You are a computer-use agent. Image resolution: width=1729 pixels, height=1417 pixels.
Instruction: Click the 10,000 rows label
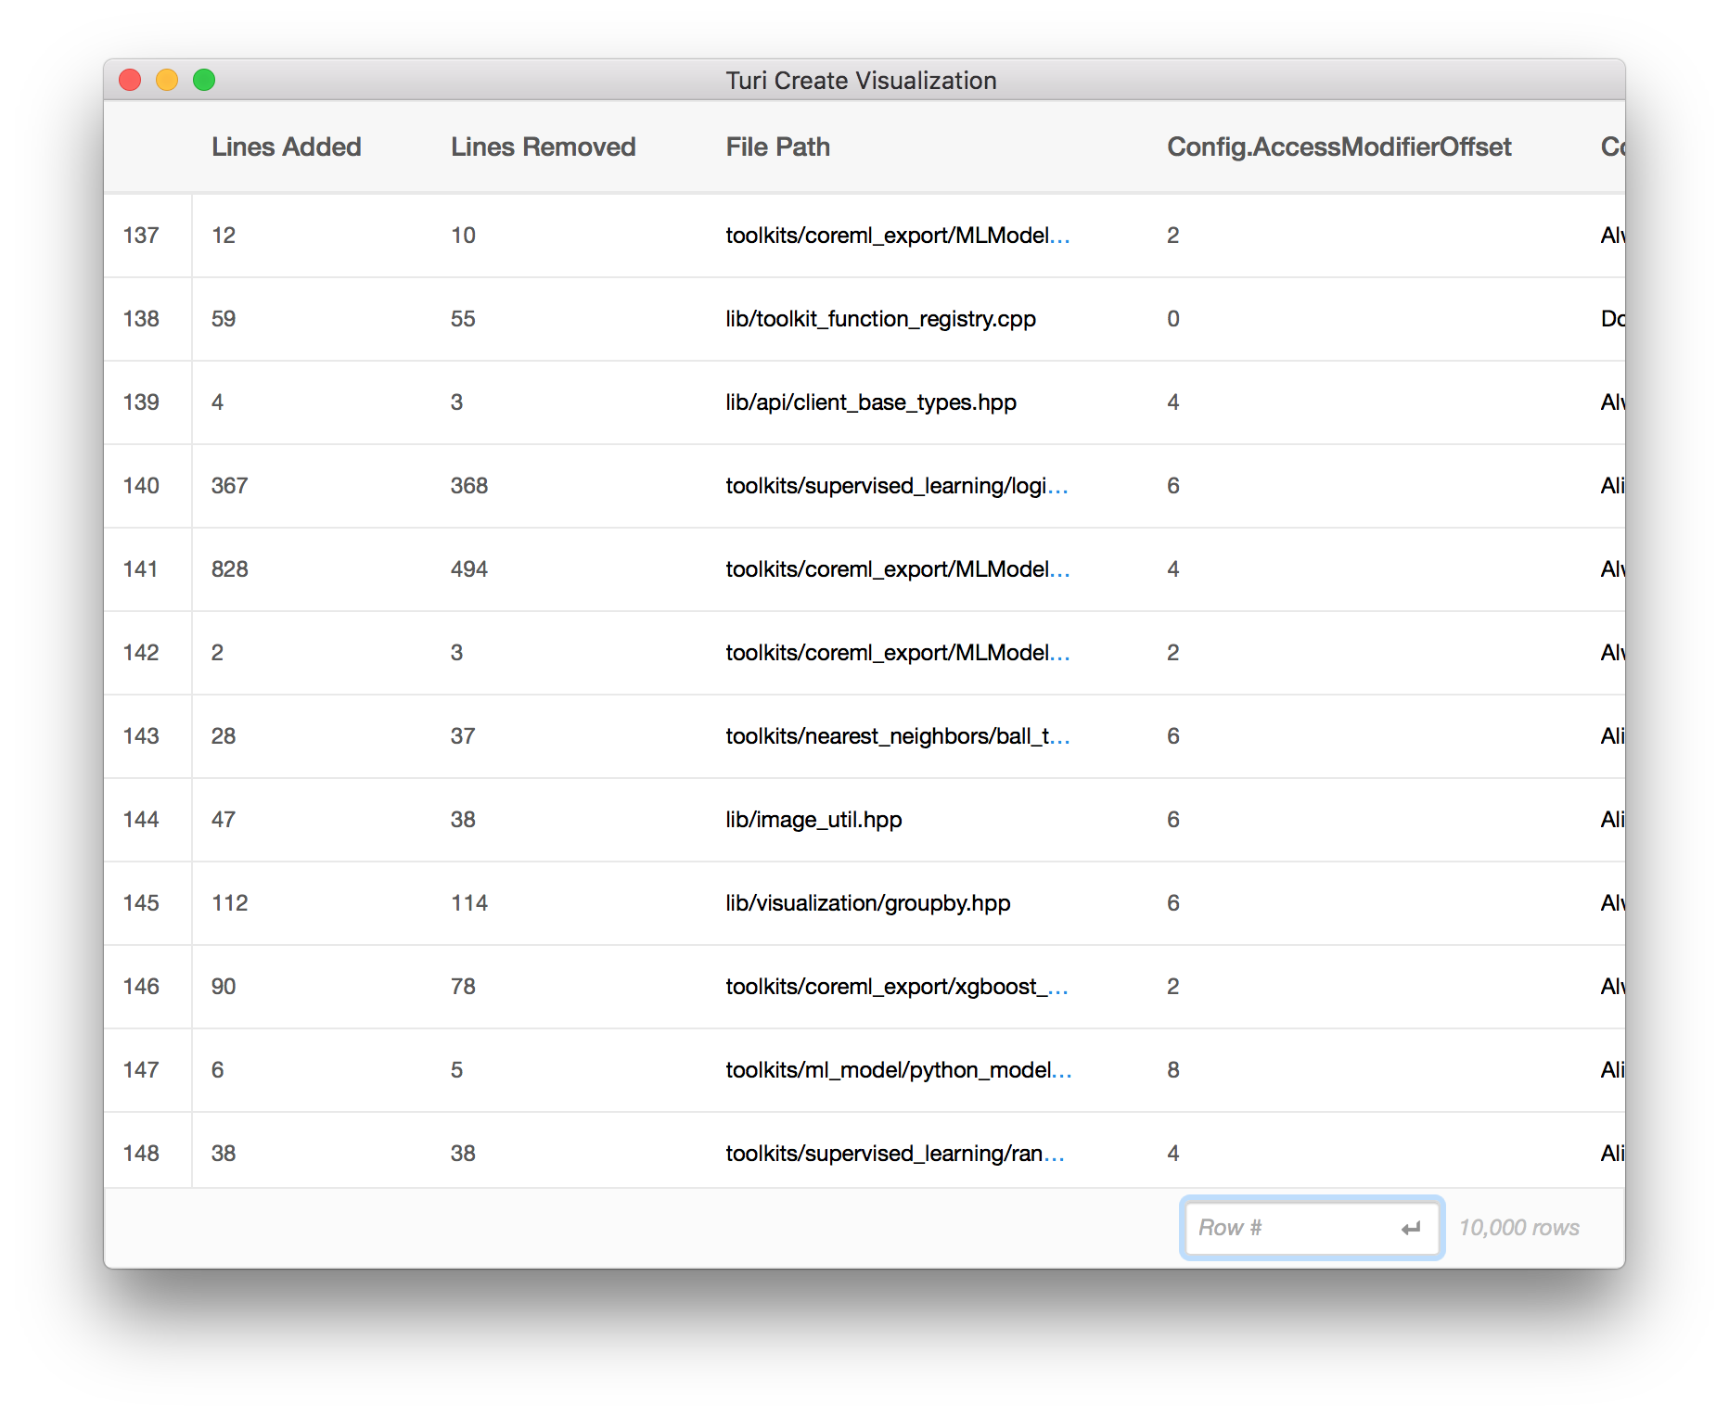(x=1518, y=1227)
